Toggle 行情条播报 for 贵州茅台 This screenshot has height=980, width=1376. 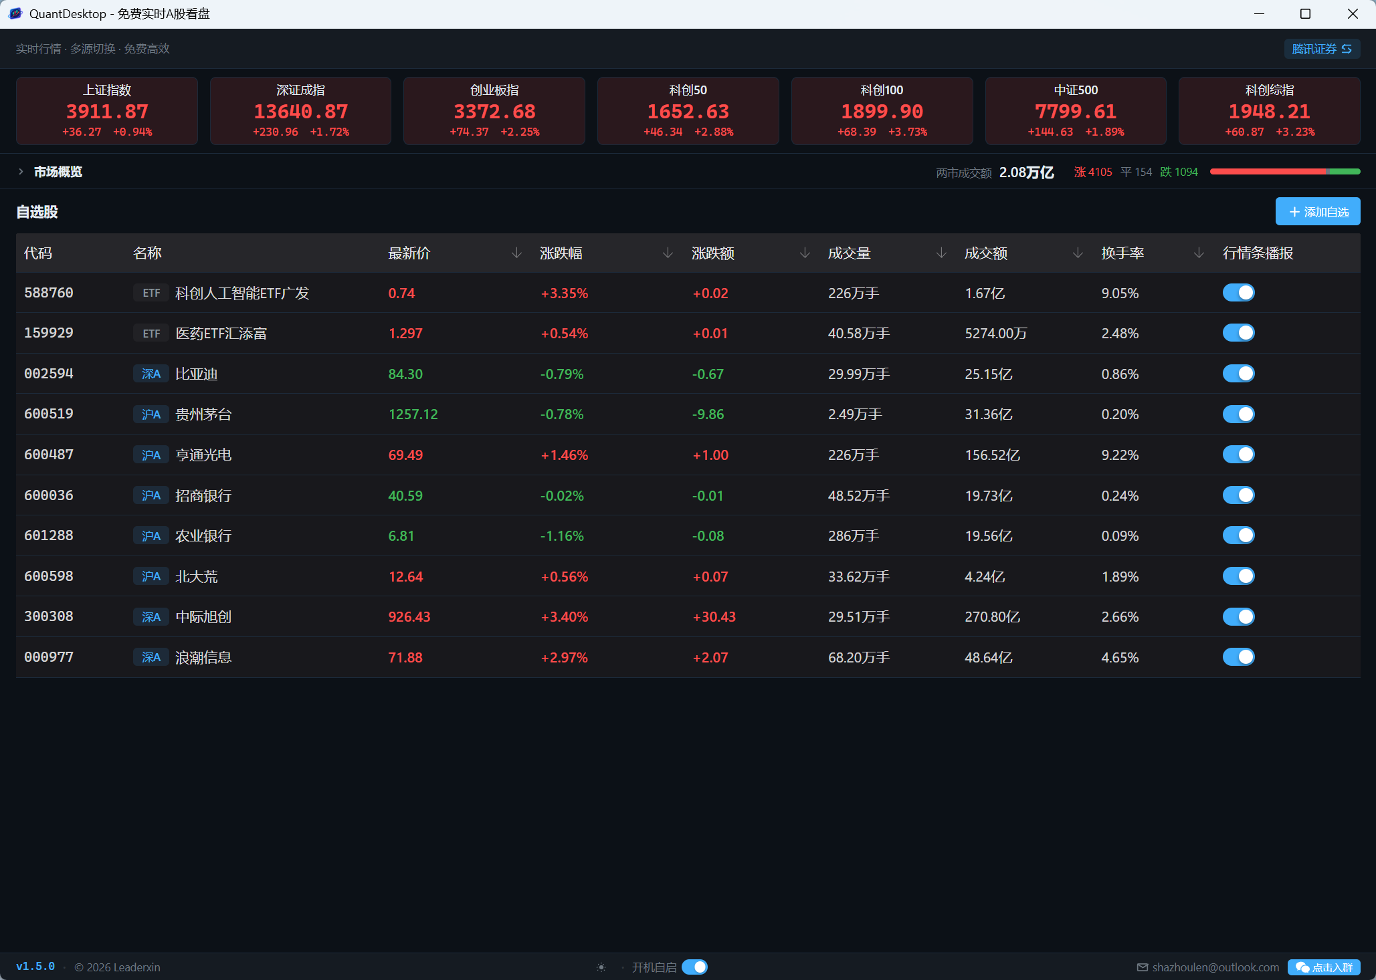pos(1238,414)
